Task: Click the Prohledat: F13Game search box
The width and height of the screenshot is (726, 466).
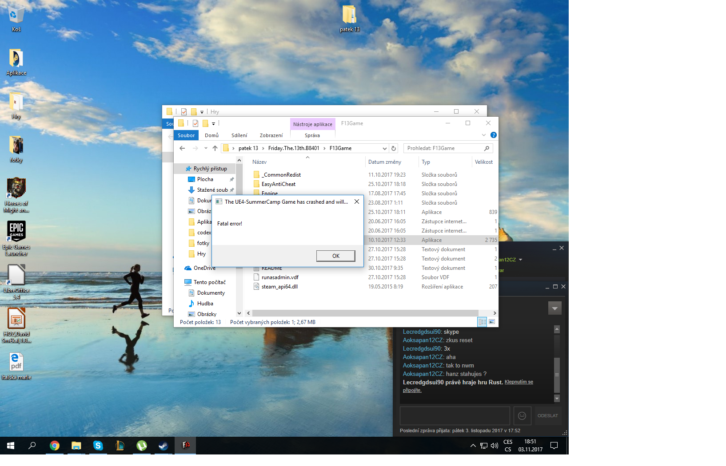Action: pos(448,148)
